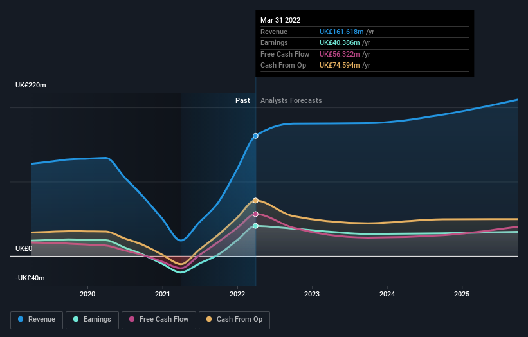Click the 2020 x-axis label
The height and width of the screenshot is (337, 528).
(87, 295)
